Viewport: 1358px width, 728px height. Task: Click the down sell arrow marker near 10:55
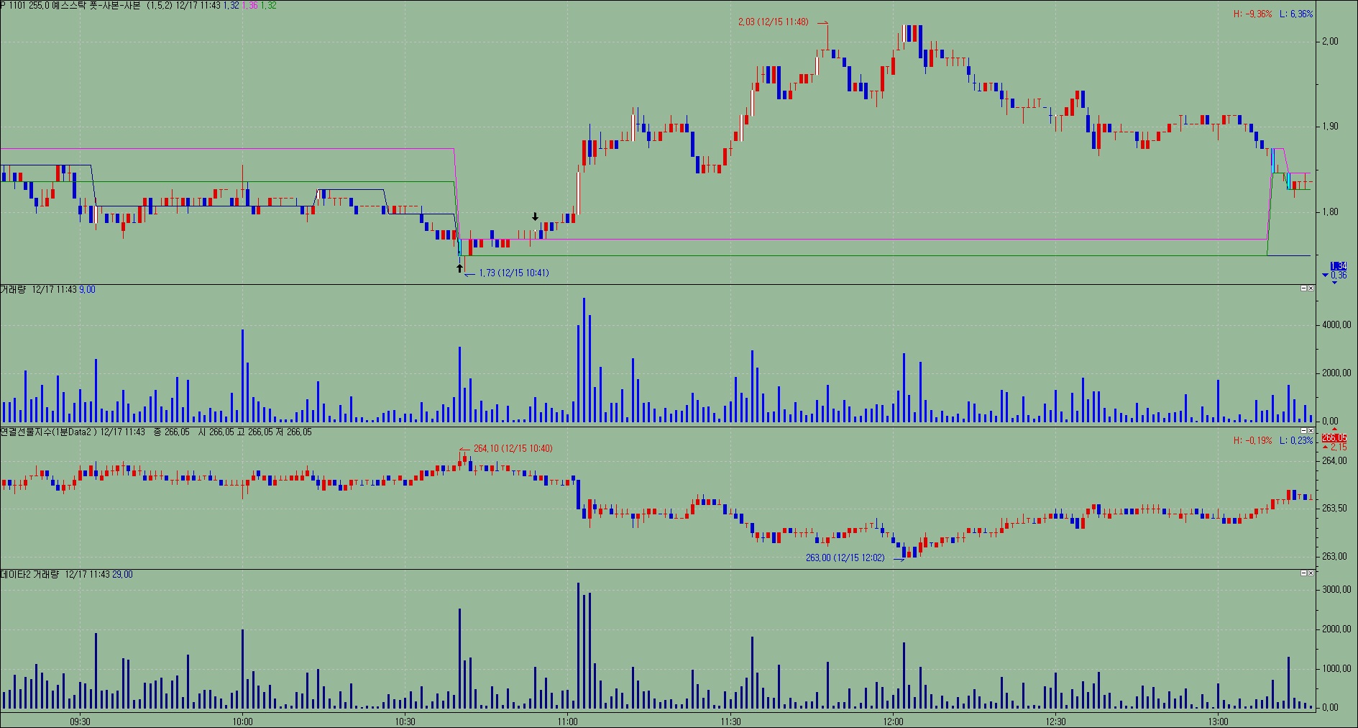[535, 217]
